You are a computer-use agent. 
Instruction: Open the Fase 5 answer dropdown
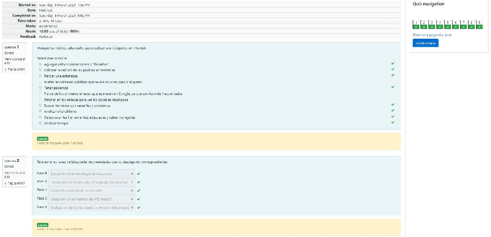point(91,207)
